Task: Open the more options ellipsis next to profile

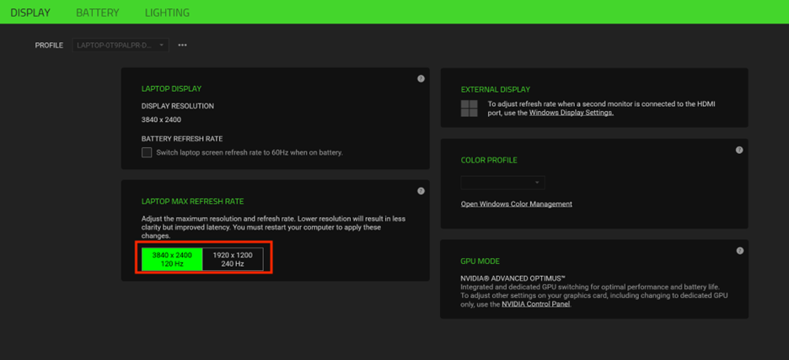Action: (x=182, y=45)
